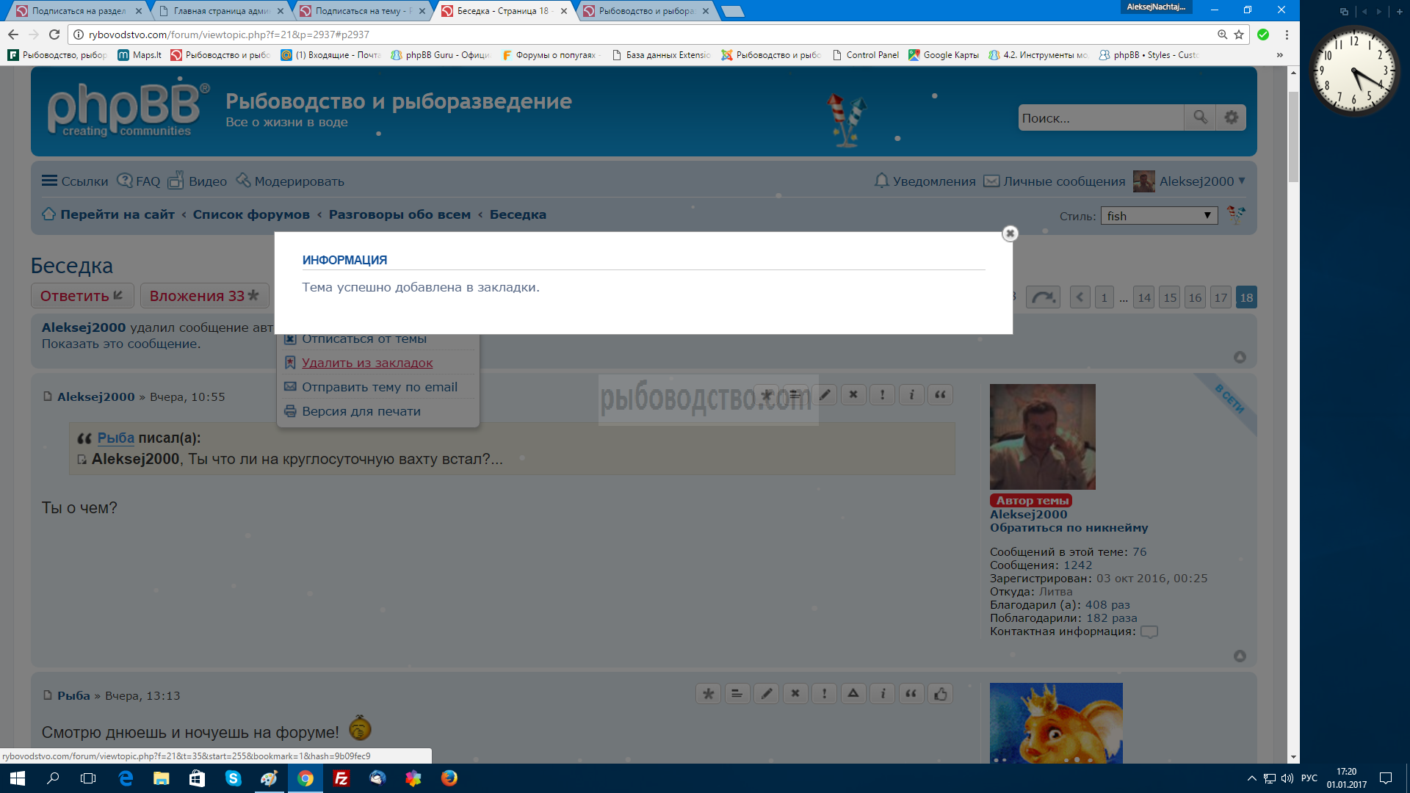Open Уведомления notifications link
This screenshot has height=793, width=1410.
pos(925,181)
